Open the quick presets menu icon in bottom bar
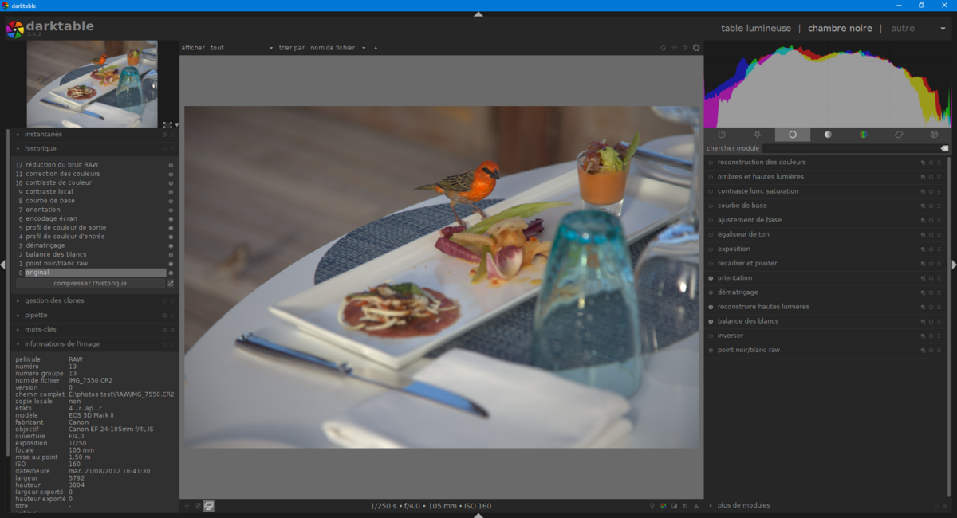957x518 pixels. [187, 505]
